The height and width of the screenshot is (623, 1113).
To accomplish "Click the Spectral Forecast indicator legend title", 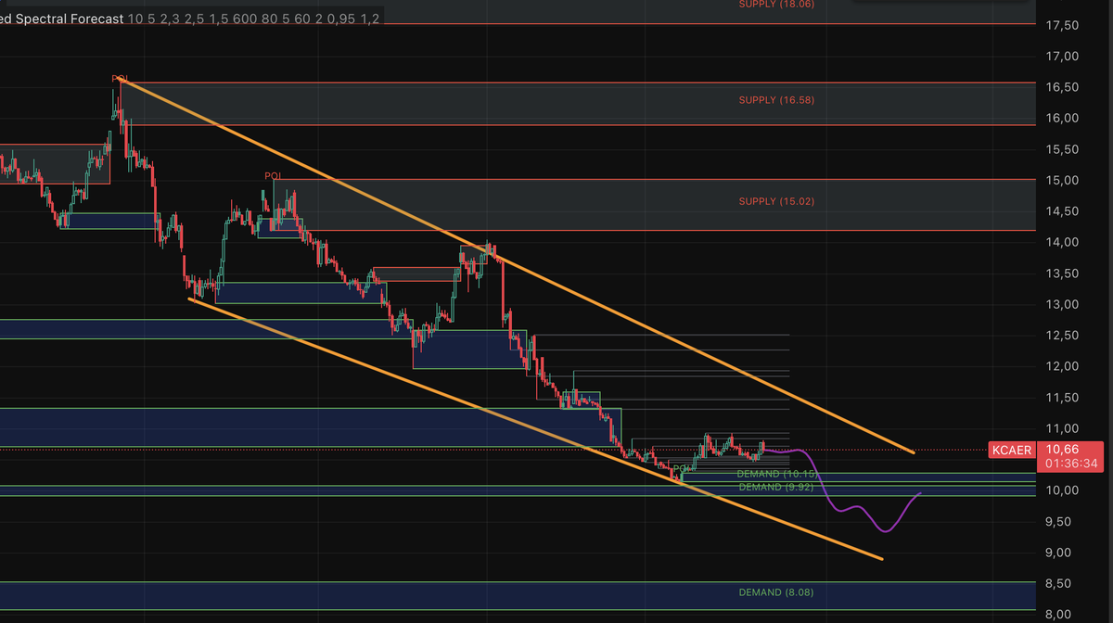I will point(62,19).
